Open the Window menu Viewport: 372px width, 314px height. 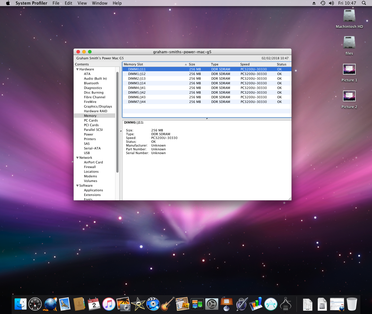100,3
